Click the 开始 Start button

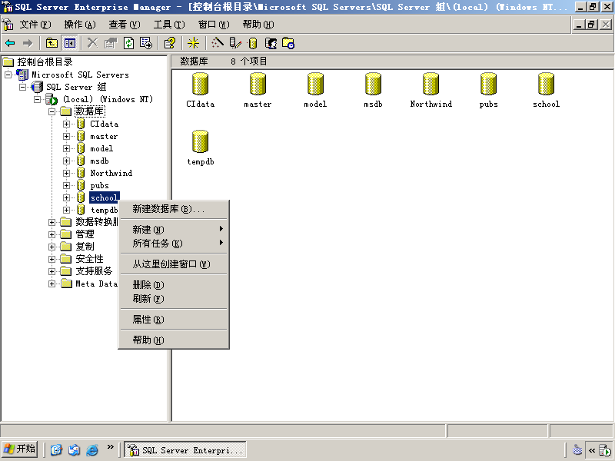pos(20,449)
